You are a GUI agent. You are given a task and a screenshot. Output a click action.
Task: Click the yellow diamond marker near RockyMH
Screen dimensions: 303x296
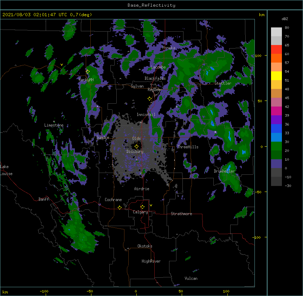tap(88, 72)
